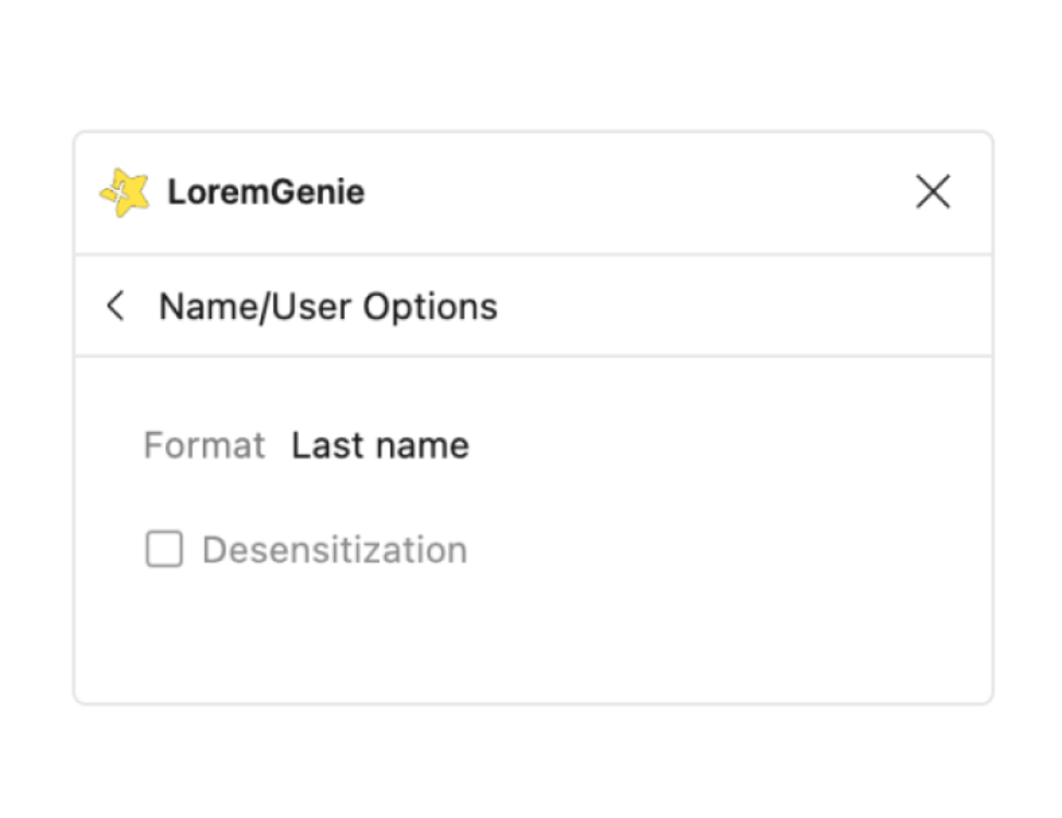Screen dimensions: 1062x818
Task: Click the Format field label
Action: pos(204,446)
